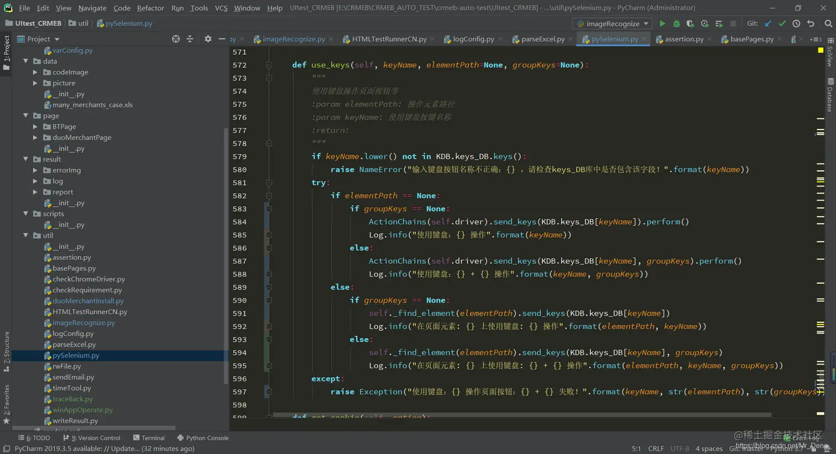Click Git update project arrow
The width and height of the screenshot is (836, 454).
click(x=768, y=24)
